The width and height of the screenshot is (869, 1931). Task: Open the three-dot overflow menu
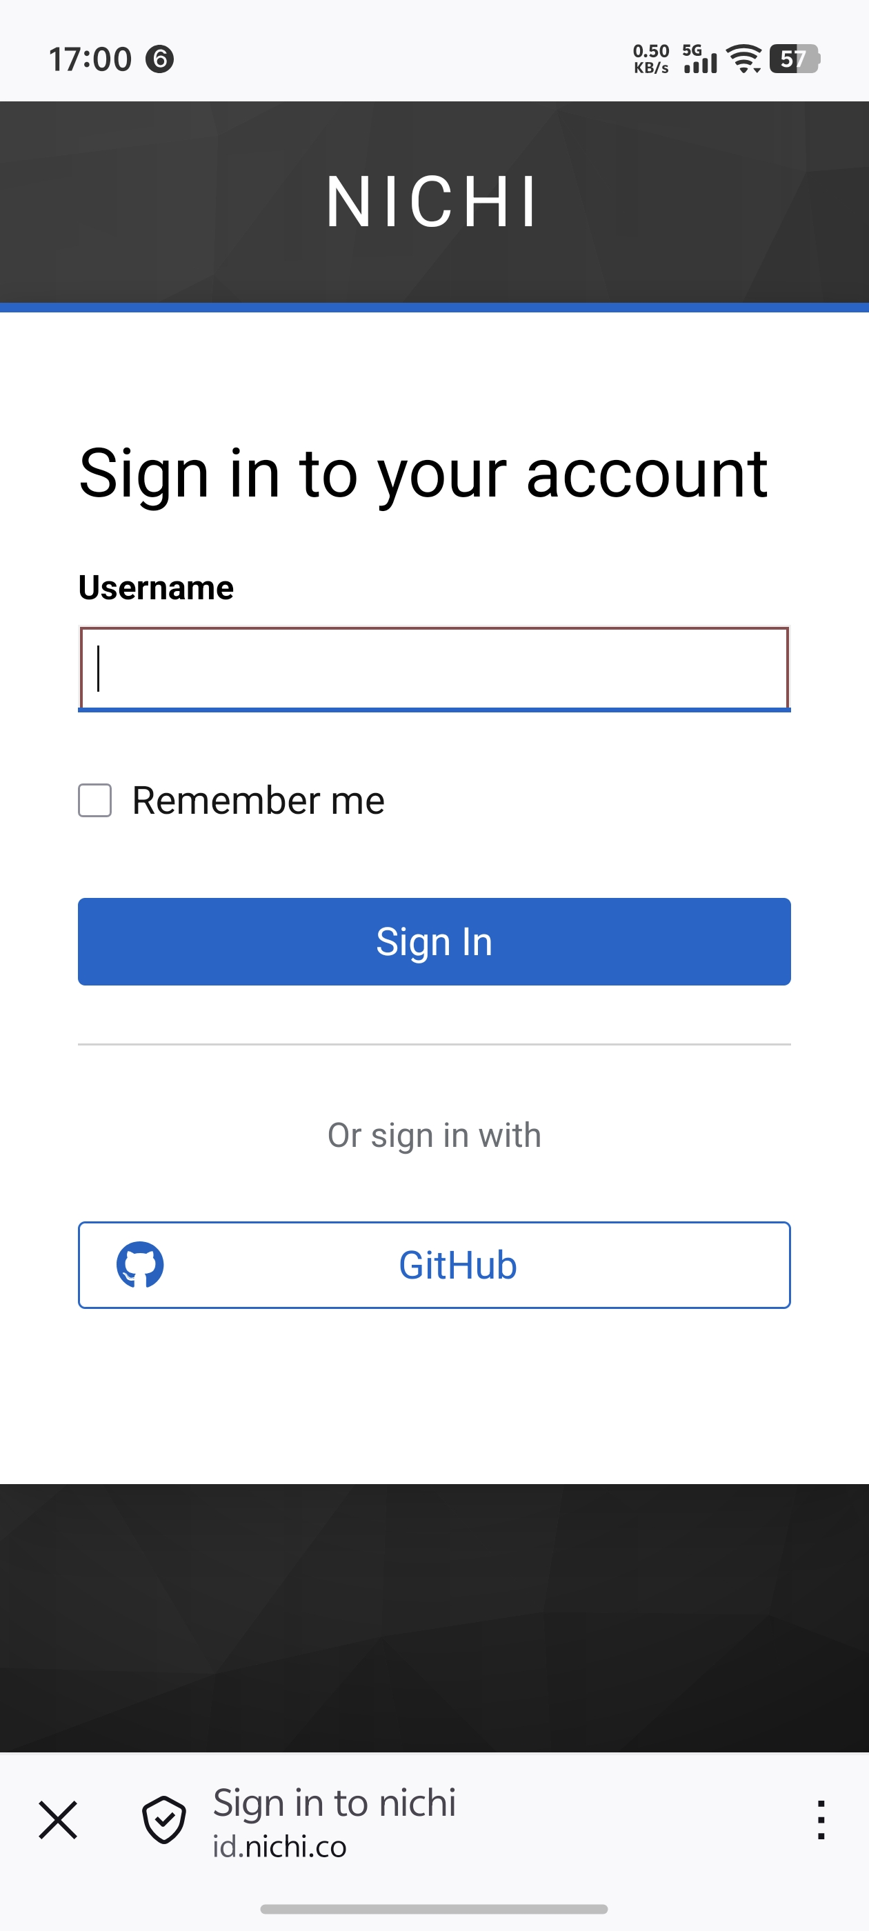pos(821,1820)
